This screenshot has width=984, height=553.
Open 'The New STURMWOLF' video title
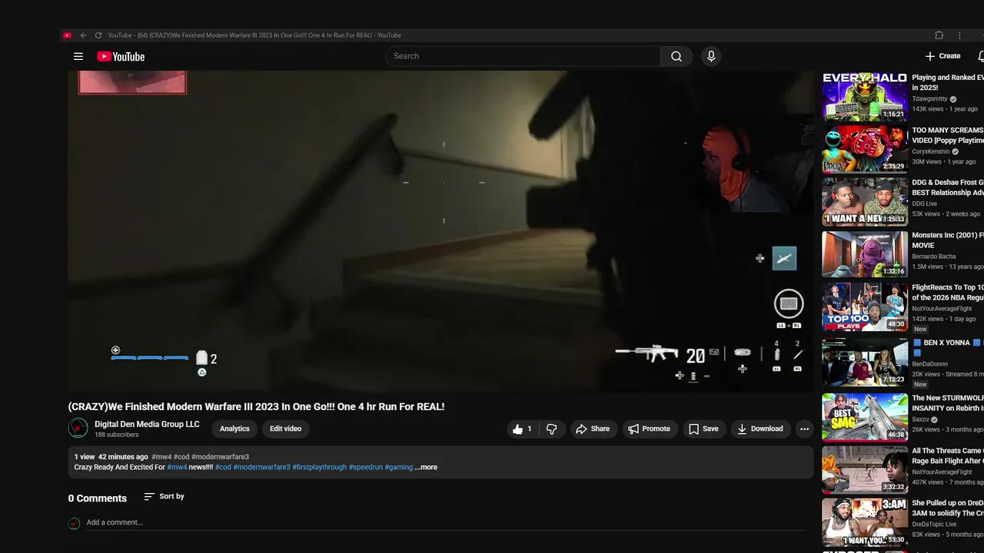[x=948, y=403]
